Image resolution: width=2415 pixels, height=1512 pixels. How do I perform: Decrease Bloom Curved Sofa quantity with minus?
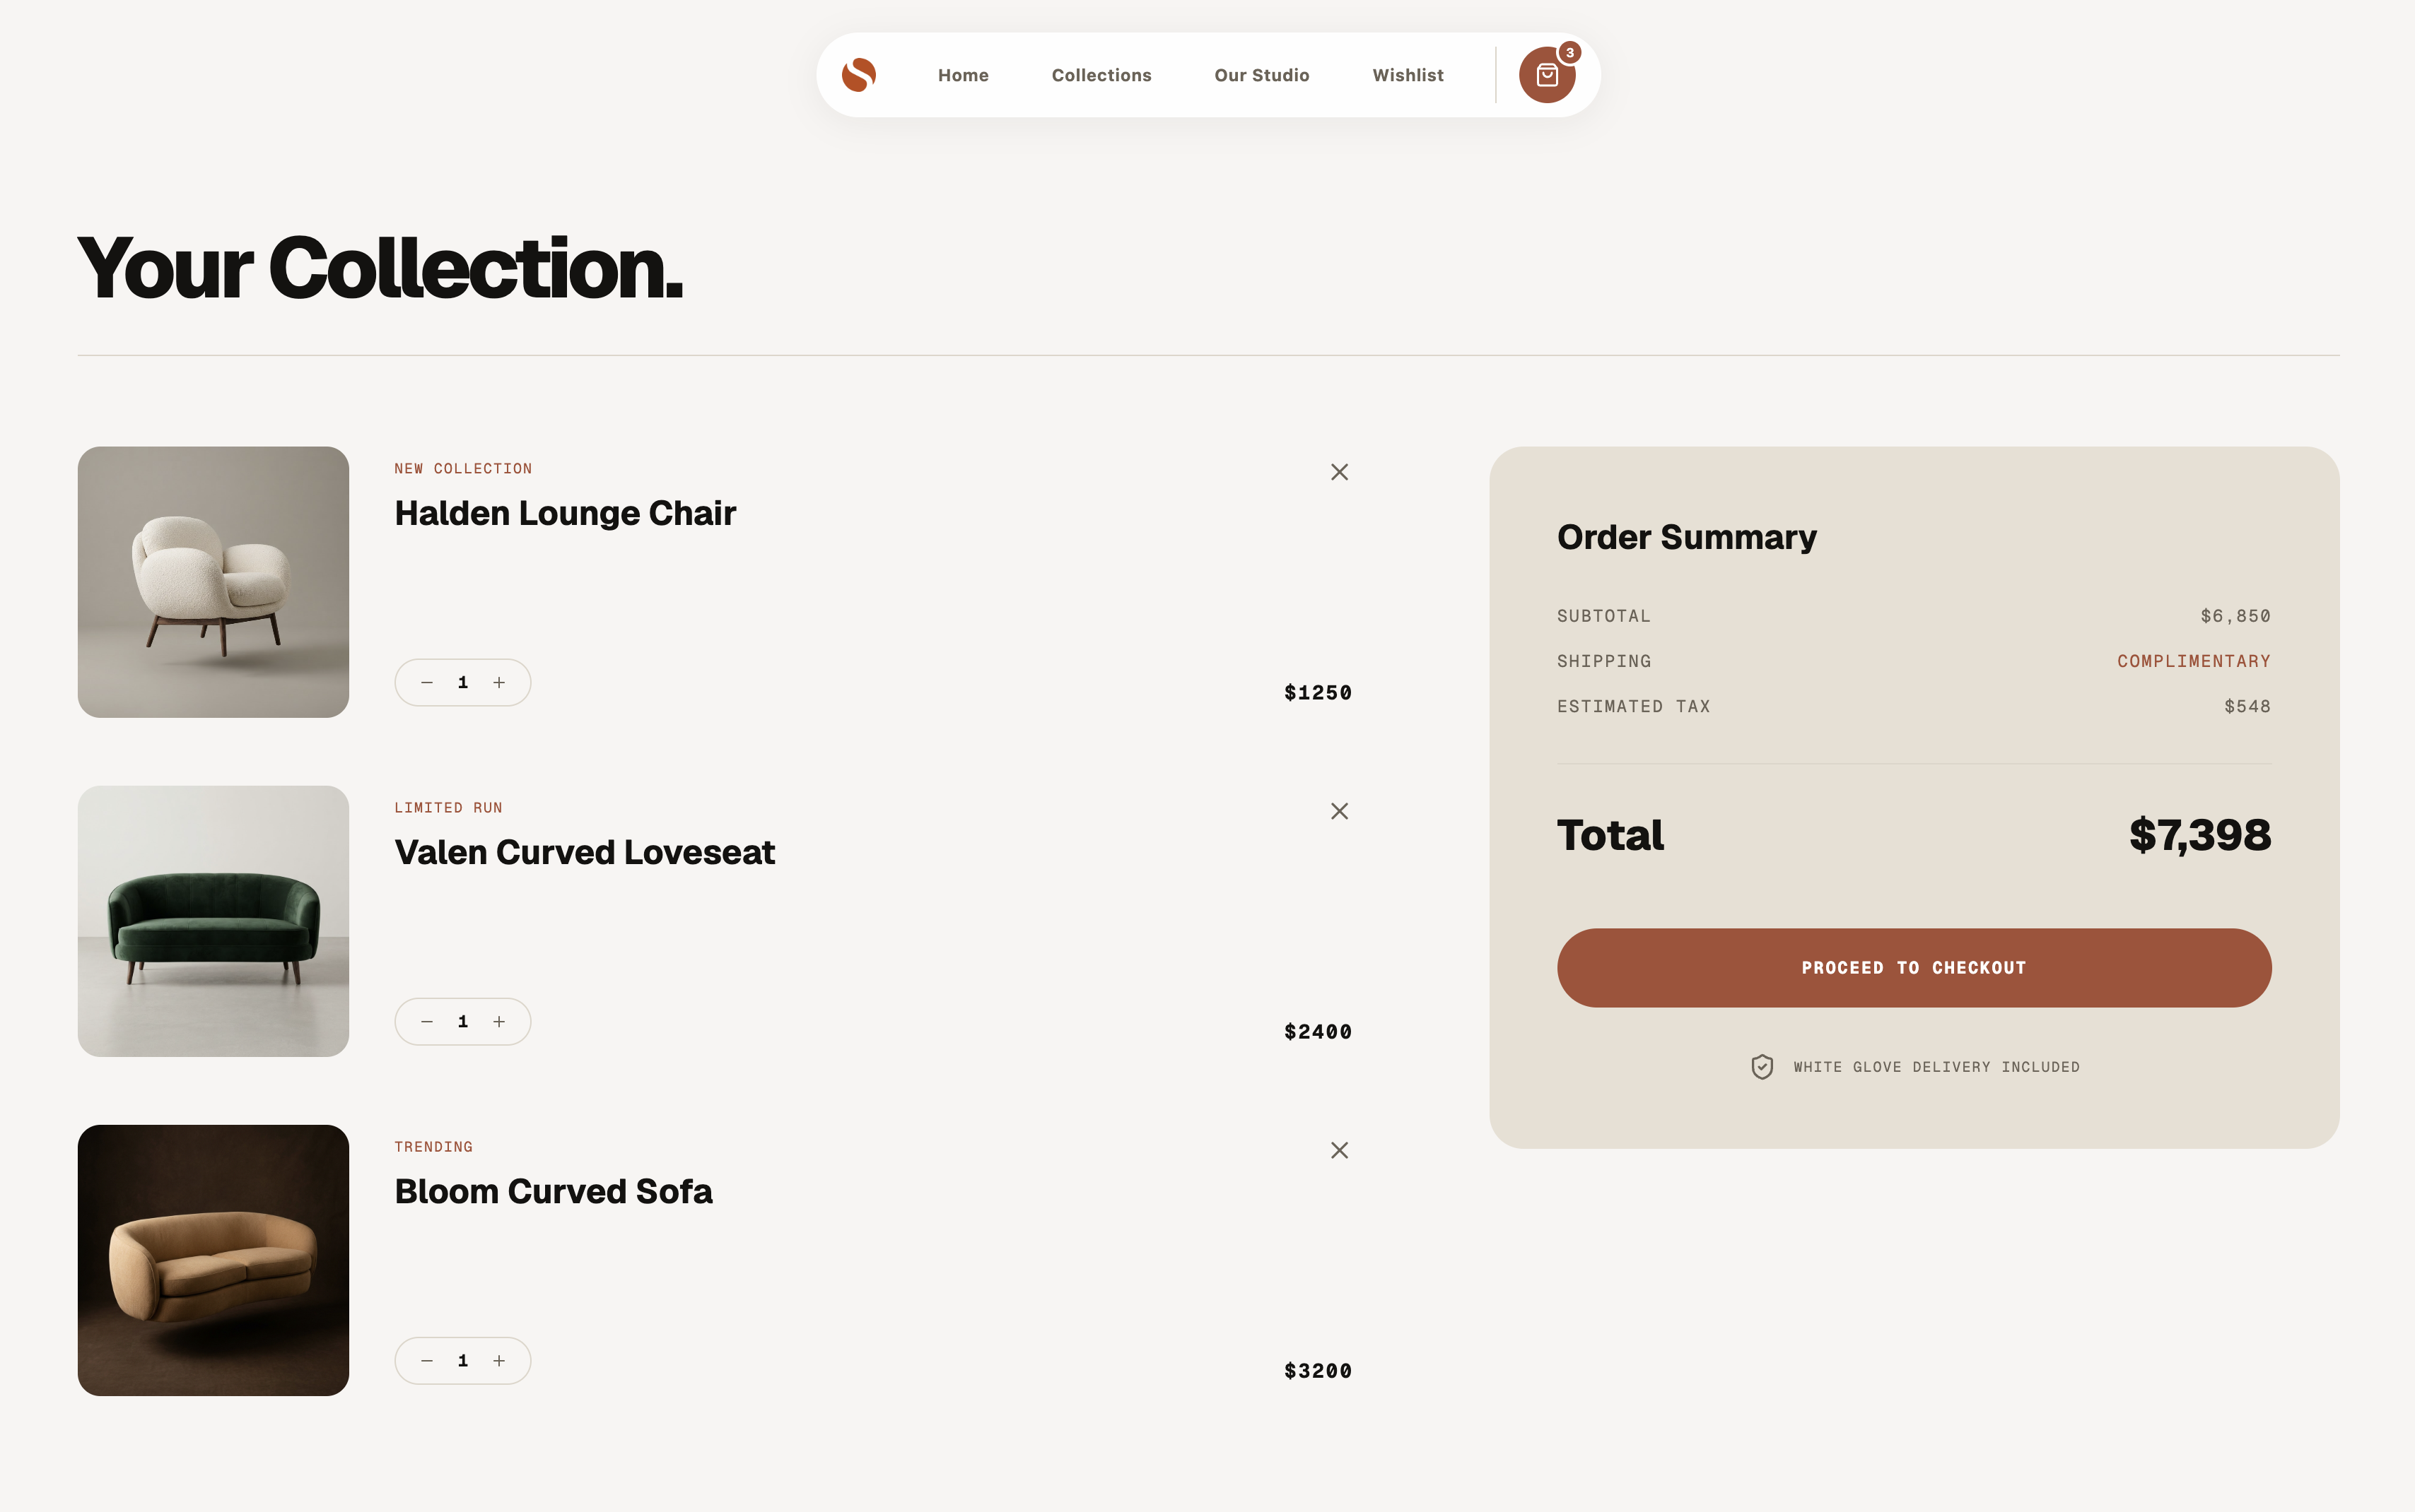[427, 1360]
